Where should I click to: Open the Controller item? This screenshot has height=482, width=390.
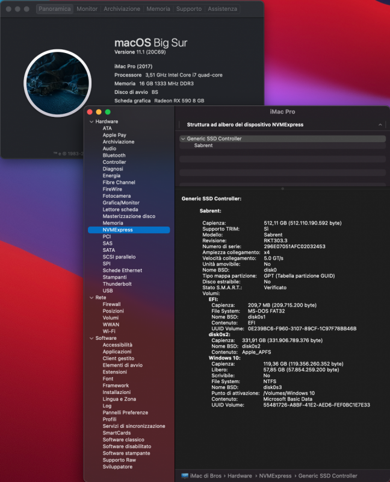[x=114, y=162]
